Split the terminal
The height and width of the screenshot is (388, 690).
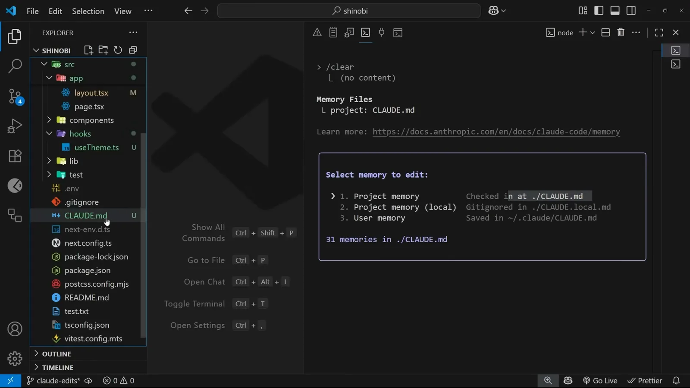[x=605, y=32]
